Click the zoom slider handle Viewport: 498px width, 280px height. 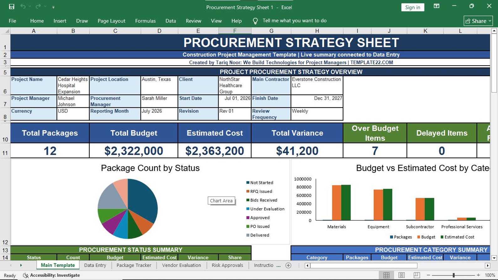pyautogui.click(x=453, y=275)
